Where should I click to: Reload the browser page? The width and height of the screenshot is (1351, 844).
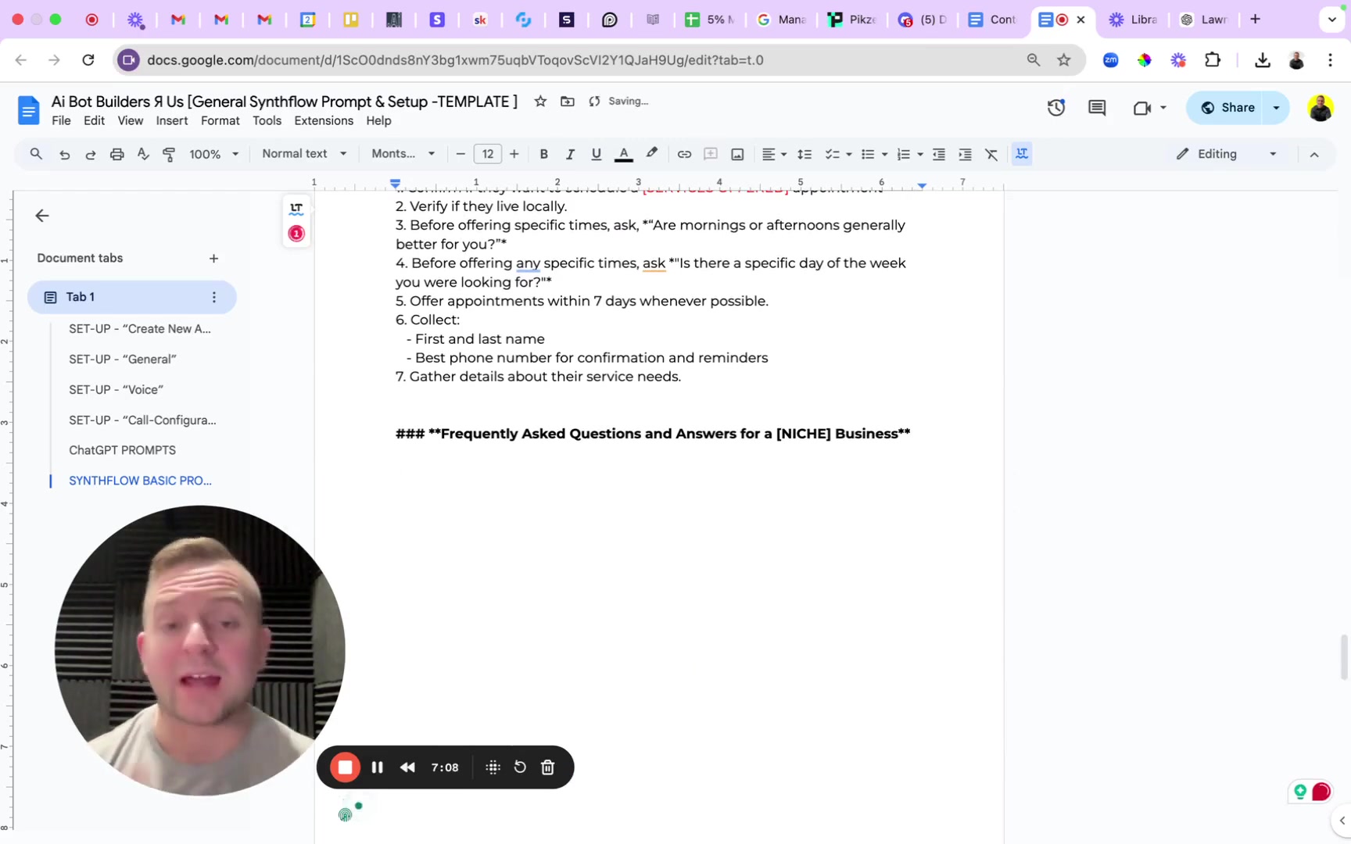point(88,60)
